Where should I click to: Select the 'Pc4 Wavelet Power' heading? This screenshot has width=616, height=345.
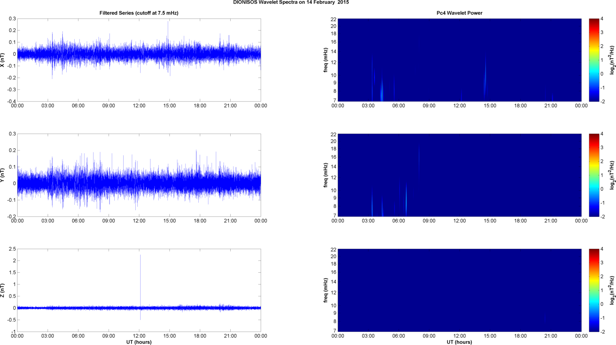point(459,13)
